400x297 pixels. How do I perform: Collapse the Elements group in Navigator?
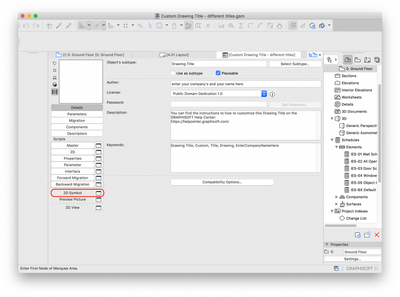click(337, 147)
